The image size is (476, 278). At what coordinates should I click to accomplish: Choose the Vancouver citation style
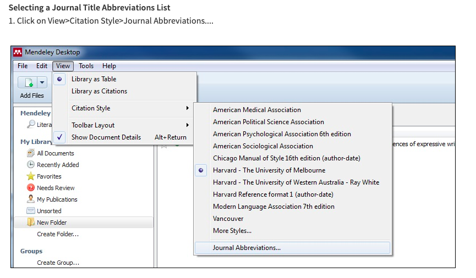[x=228, y=219]
